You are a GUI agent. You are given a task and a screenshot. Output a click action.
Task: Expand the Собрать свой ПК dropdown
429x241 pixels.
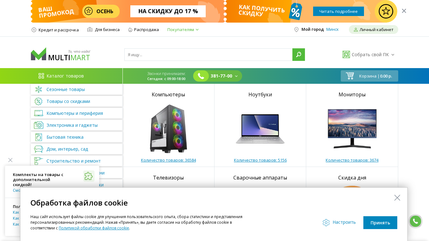pos(368,55)
